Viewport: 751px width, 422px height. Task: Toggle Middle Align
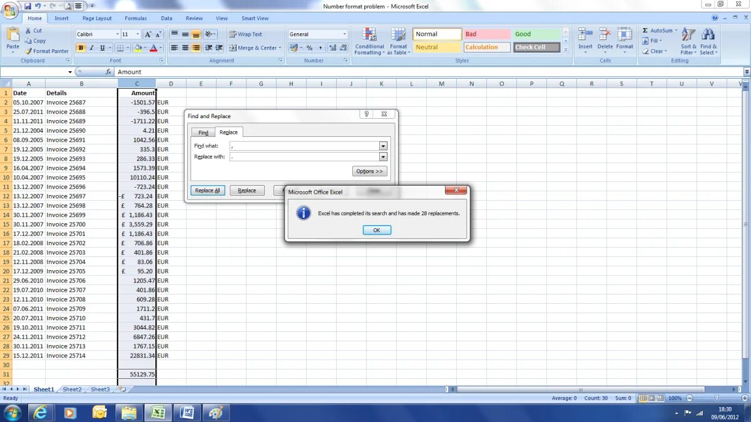pos(185,34)
